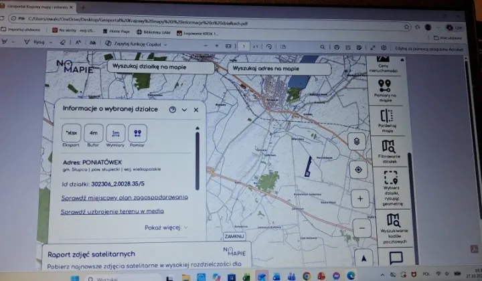Open the Biblioteka UAM bookmark
Image resolution: width=482 pixels, height=281 pixels.
coord(153,32)
